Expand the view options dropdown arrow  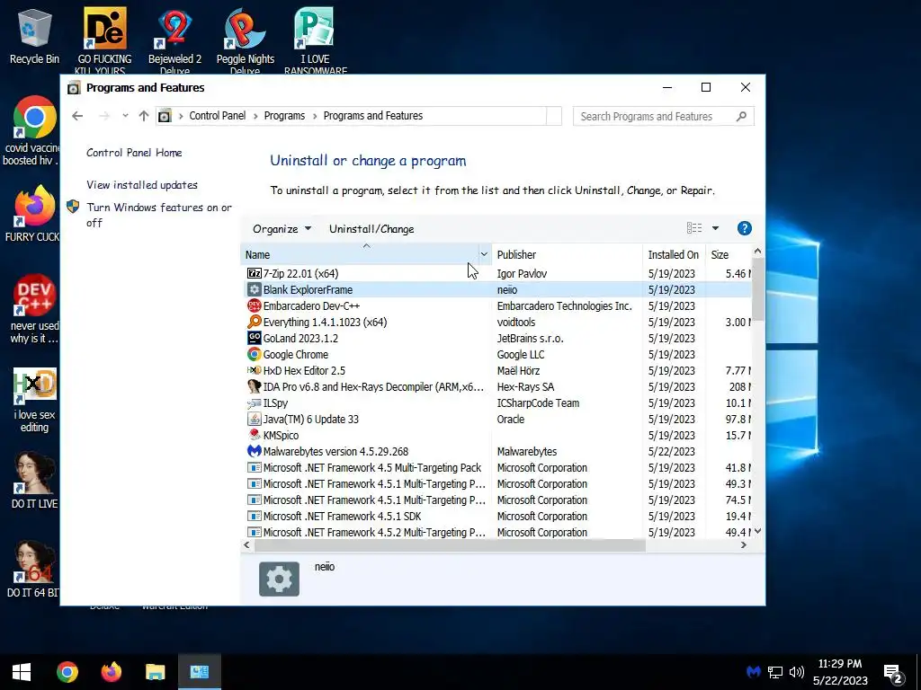(715, 228)
